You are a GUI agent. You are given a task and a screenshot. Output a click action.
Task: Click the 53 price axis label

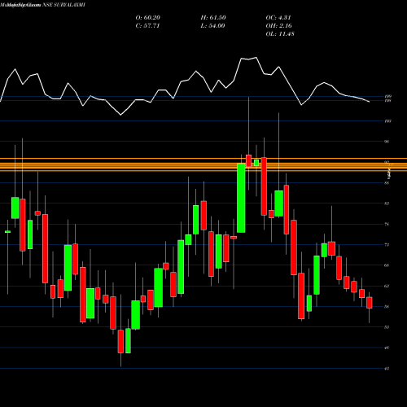(387, 327)
